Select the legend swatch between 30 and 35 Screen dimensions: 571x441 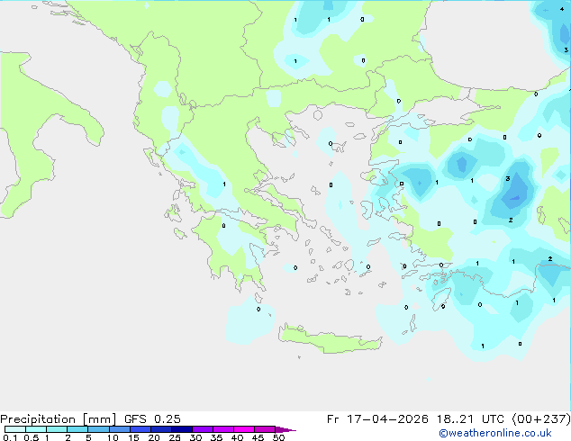203,429
